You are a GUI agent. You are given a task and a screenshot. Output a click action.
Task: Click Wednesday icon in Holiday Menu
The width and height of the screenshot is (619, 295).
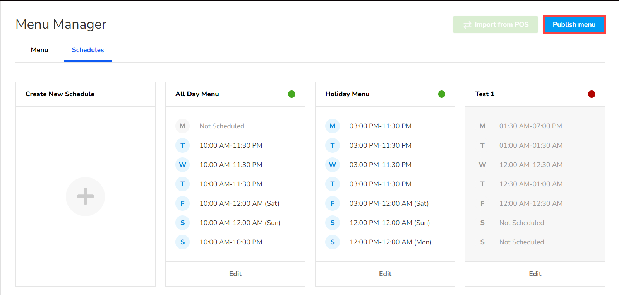click(x=332, y=165)
